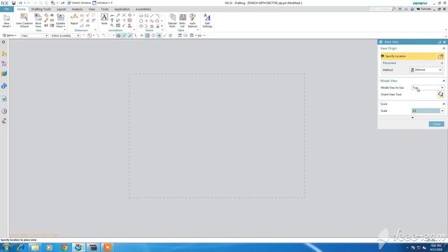Open File Explorer folder in taskbar
448x252 pixels.
(35, 247)
